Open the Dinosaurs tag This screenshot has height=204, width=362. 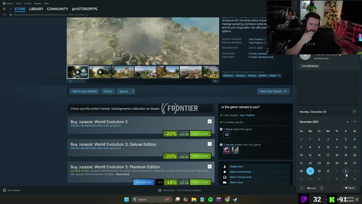pos(240,76)
